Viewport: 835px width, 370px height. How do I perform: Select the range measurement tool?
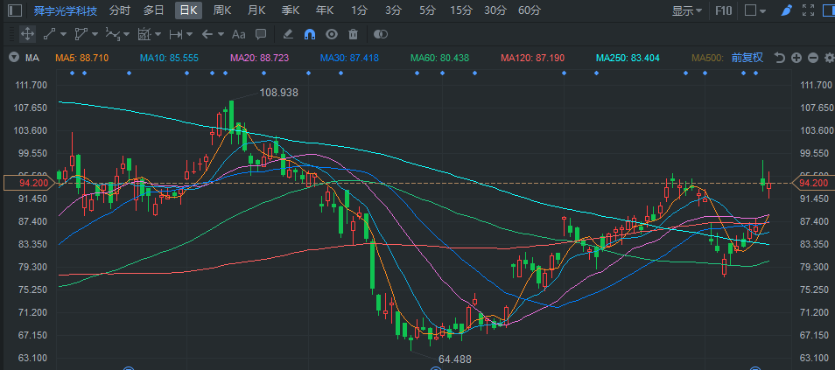pyautogui.click(x=176, y=34)
